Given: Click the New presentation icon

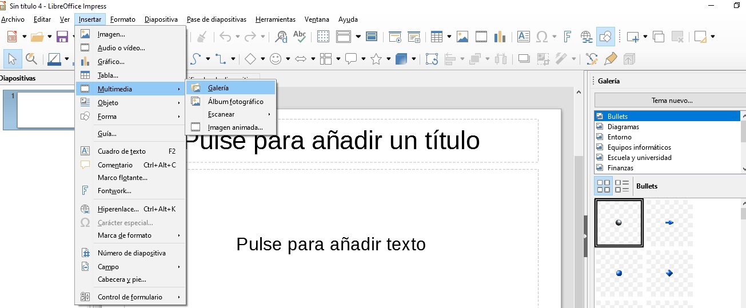Looking at the screenshot, I should click(11, 37).
